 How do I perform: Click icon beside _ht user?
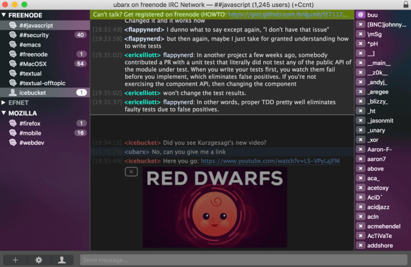click(x=361, y=111)
